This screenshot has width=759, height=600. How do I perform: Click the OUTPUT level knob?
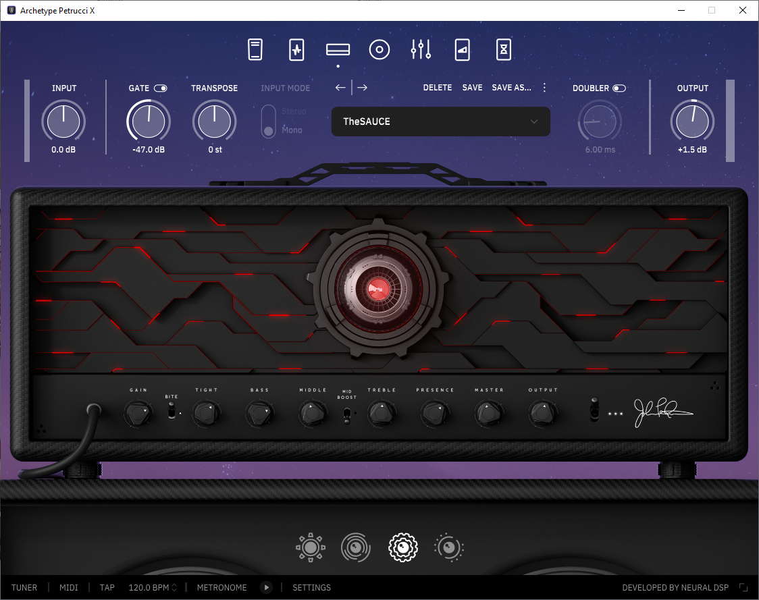(692, 121)
